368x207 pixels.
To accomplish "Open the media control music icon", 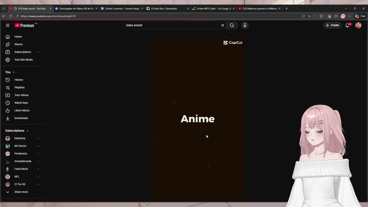I will (329, 16).
